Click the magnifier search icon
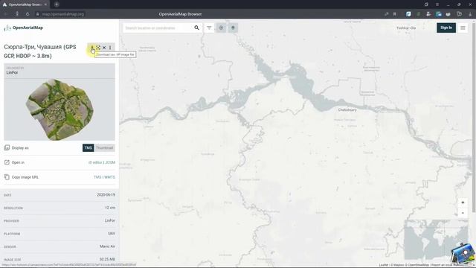Screen dimensions: 476x268 (x=196, y=28)
